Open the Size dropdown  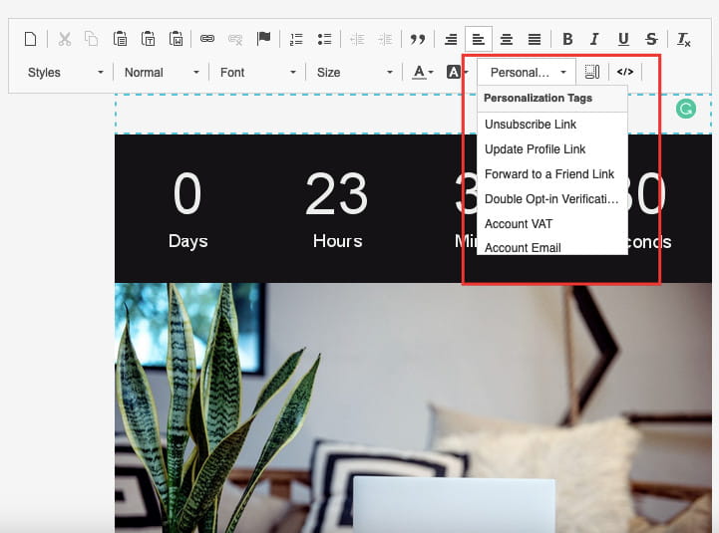pyautogui.click(x=355, y=73)
